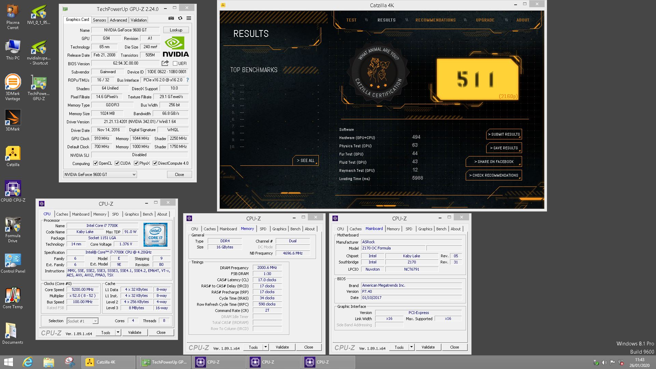Viewport: 656px width, 369px height.
Task: Open the Socket #1 selection dropdown
Action: pos(82,321)
